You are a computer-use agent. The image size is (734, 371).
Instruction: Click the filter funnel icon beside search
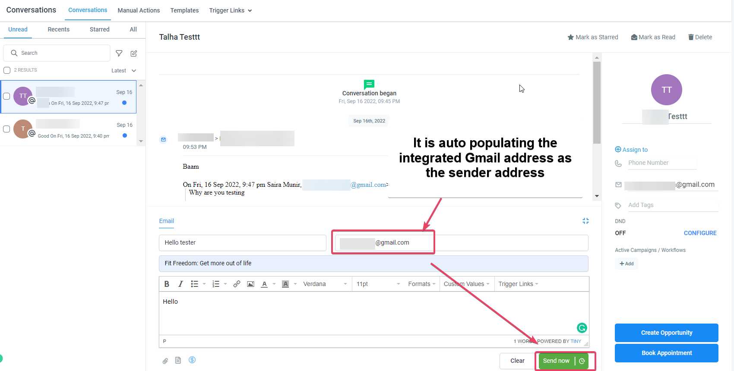[119, 53]
